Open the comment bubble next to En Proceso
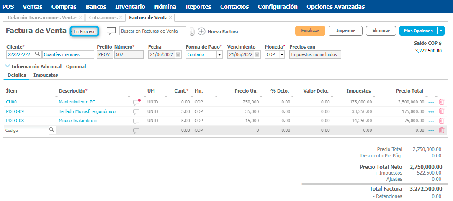Viewport: 453px width, 201px height. click(x=111, y=31)
